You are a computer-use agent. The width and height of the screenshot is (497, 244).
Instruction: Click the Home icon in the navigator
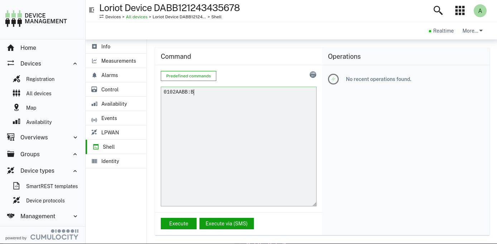pyautogui.click(x=11, y=48)
